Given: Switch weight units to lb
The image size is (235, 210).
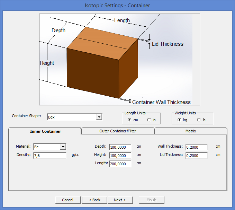Looking at the screenshot, I should (x=199, y=120).
